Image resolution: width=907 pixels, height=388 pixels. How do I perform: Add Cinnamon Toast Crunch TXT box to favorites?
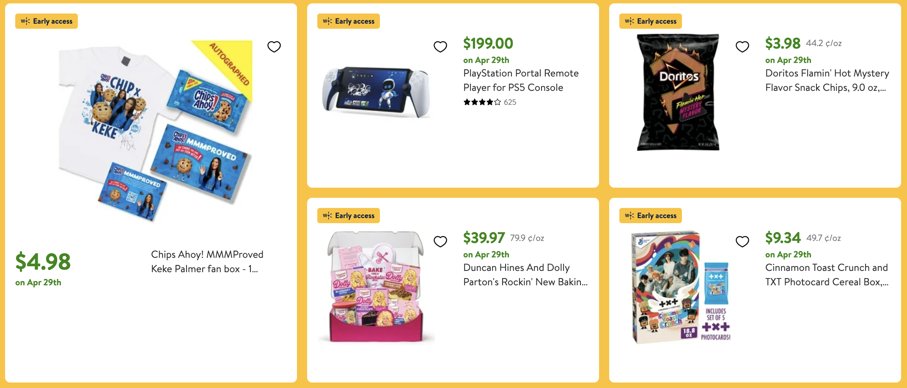tap(742, 241)
